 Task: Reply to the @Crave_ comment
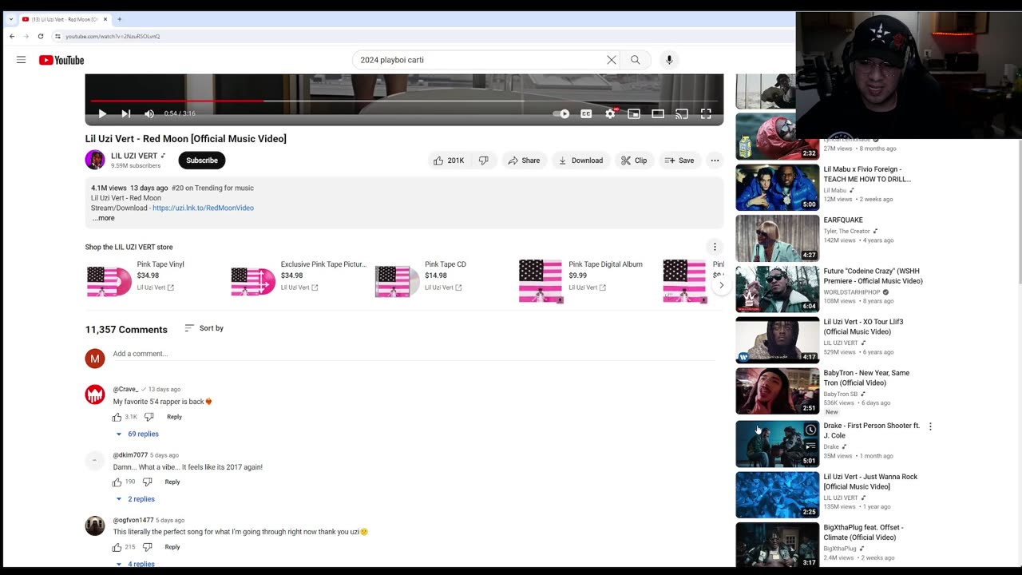pyautogui.click(x=174, y=417)
